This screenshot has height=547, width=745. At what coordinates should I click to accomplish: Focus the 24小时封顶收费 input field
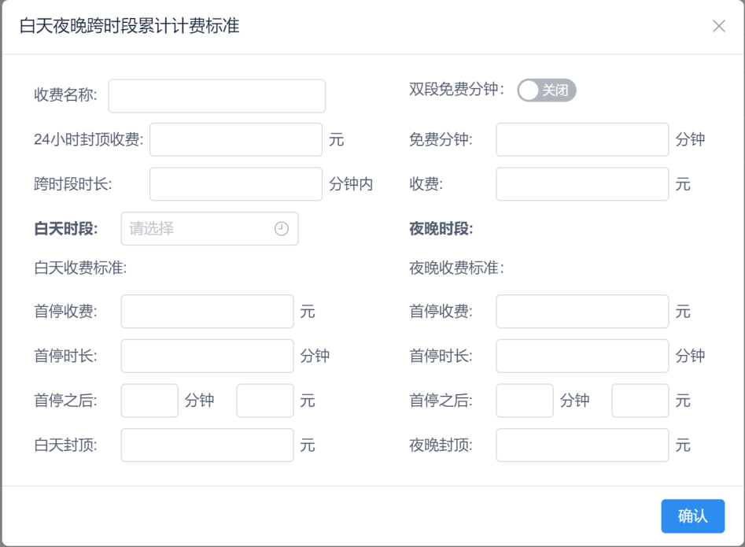coord(236,140)
